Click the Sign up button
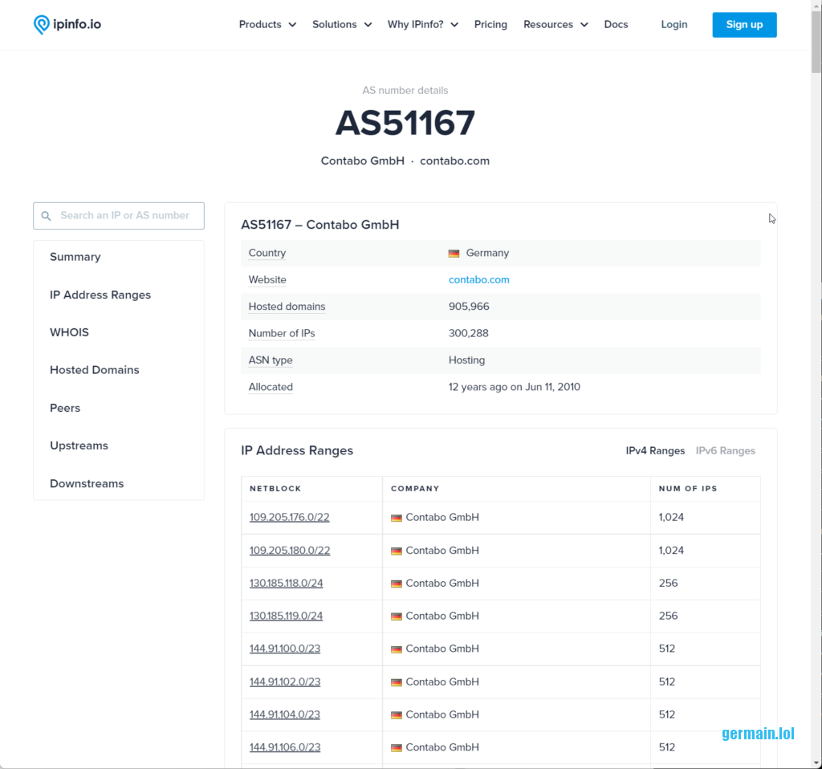Viewport: 822px width, 769px height. [744, 25]
